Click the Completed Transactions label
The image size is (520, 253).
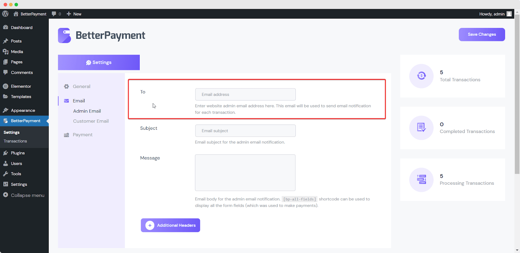click(467, 131)
